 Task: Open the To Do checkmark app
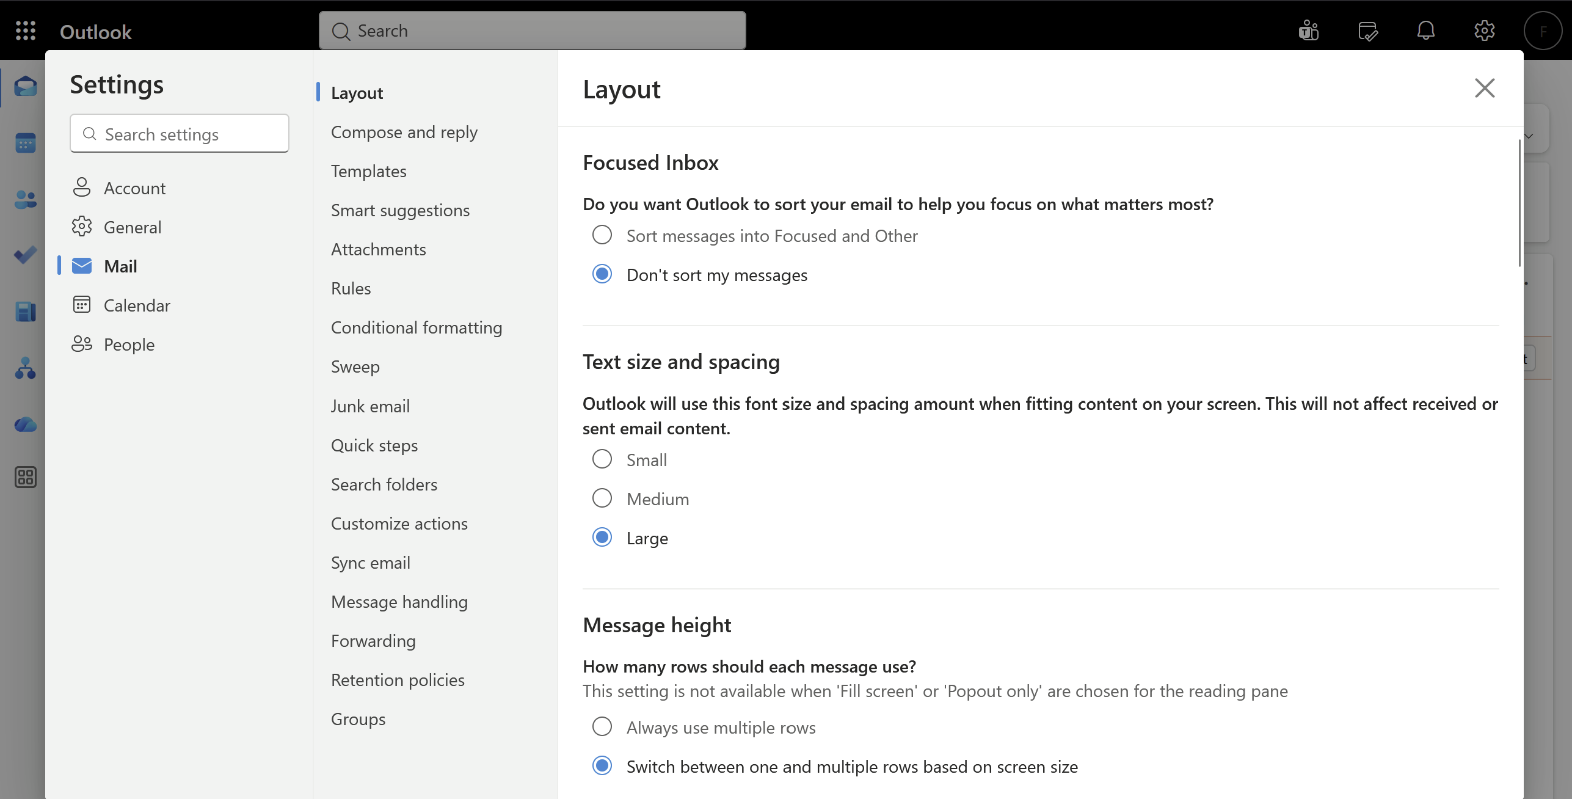tap(25, 255)
